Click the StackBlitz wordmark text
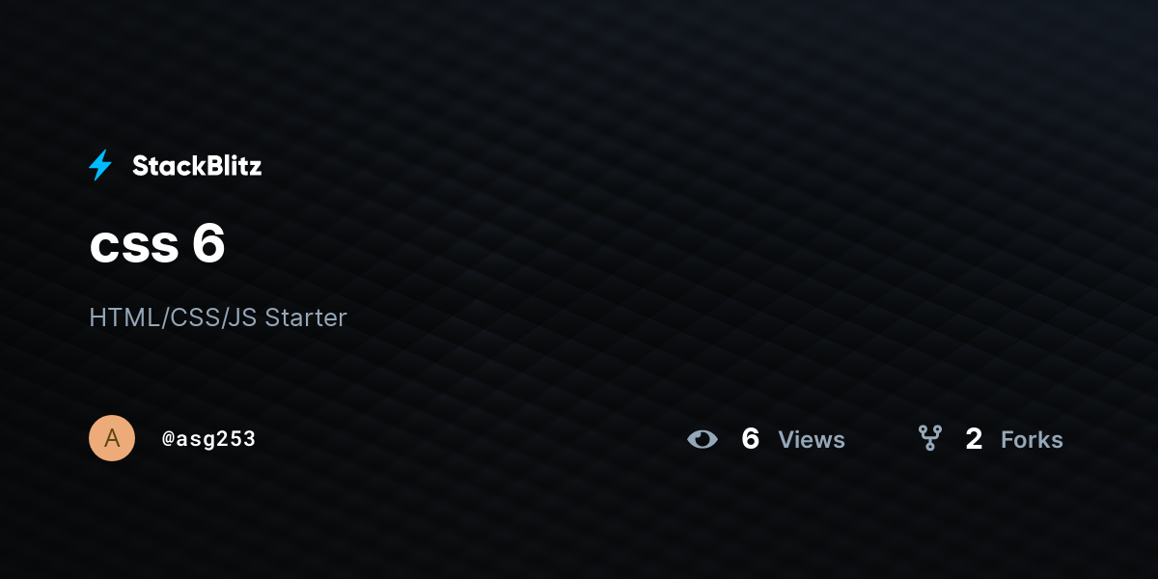This screenshot has width=1158, height=579. 197,166
